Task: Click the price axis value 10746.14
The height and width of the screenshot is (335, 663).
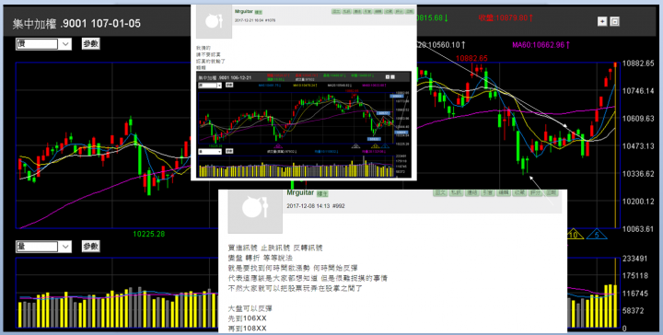Action: [638, 90]
